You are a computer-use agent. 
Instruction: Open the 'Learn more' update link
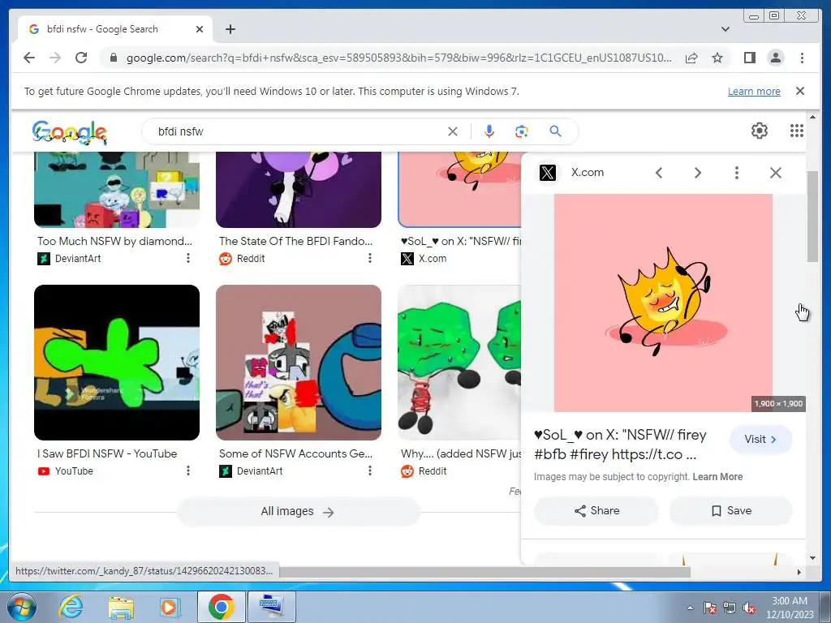(754, 91)
